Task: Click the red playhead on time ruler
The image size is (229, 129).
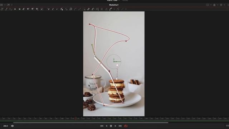Action: pos(75,118)
